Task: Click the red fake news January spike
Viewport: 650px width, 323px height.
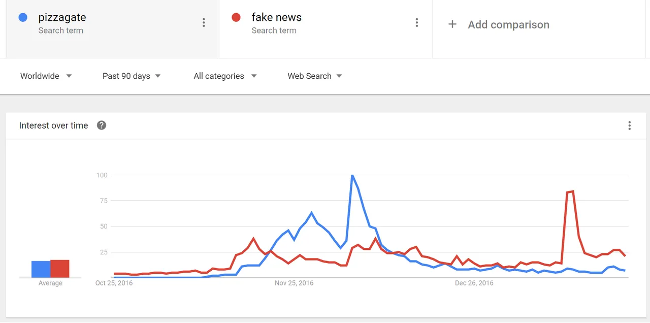Action: (x=570, y=192)
